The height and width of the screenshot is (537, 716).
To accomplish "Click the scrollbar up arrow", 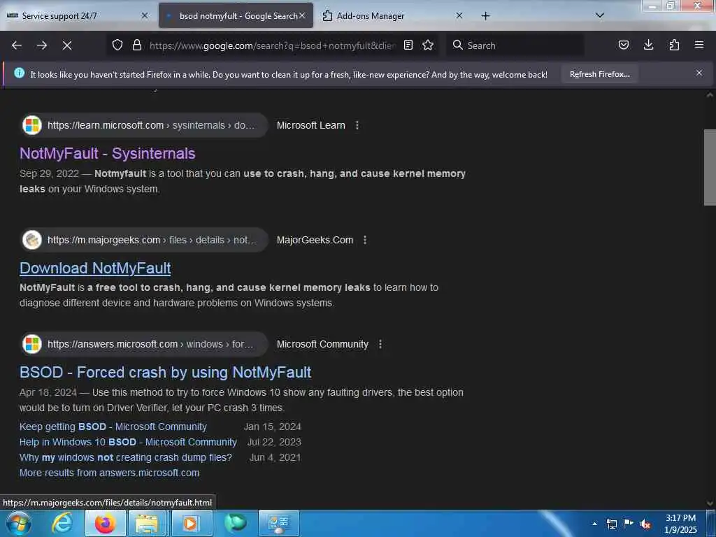I will point(710,95).
